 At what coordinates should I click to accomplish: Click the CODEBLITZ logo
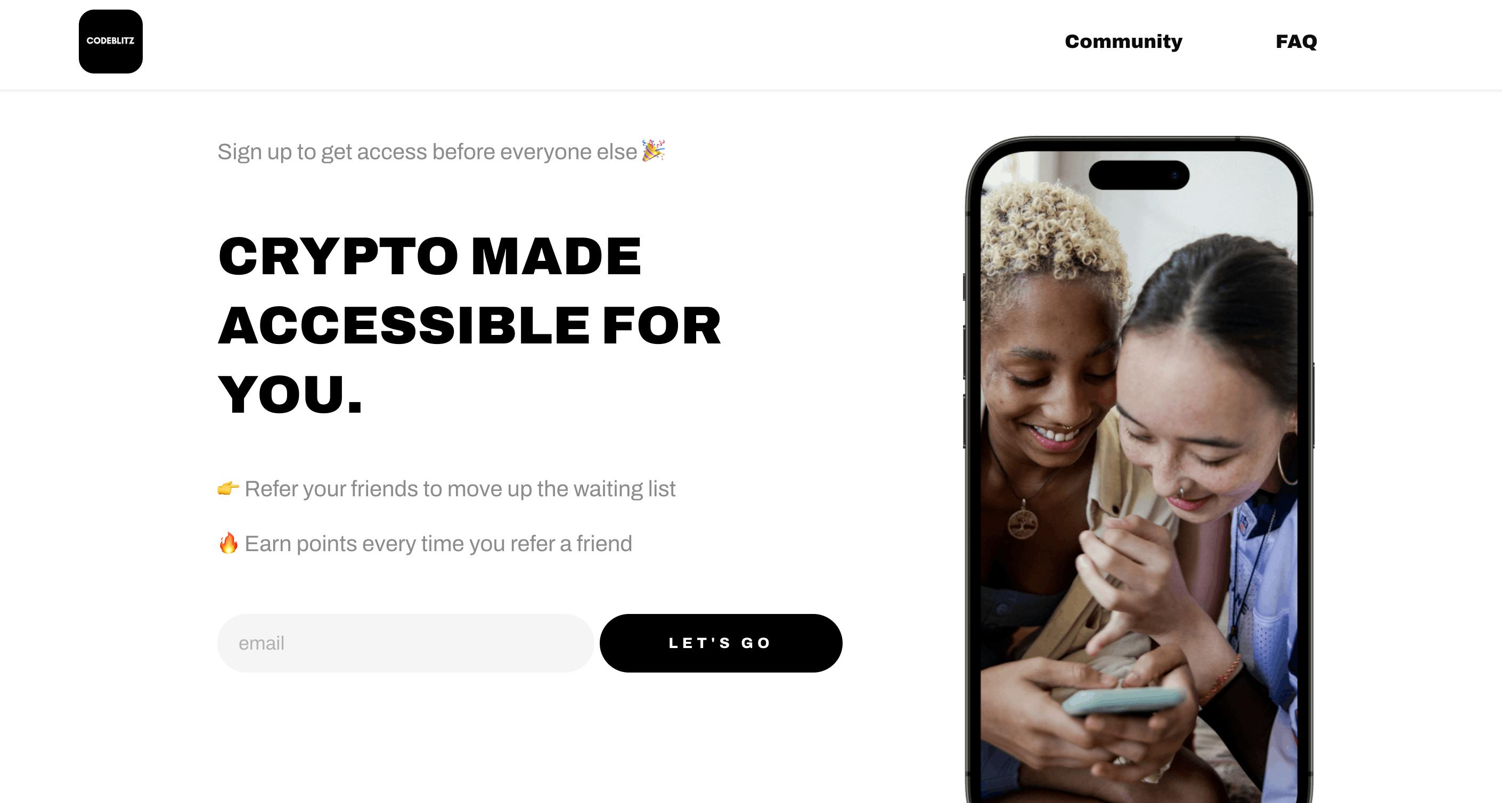pyautogui.click(x=110, y=42)
